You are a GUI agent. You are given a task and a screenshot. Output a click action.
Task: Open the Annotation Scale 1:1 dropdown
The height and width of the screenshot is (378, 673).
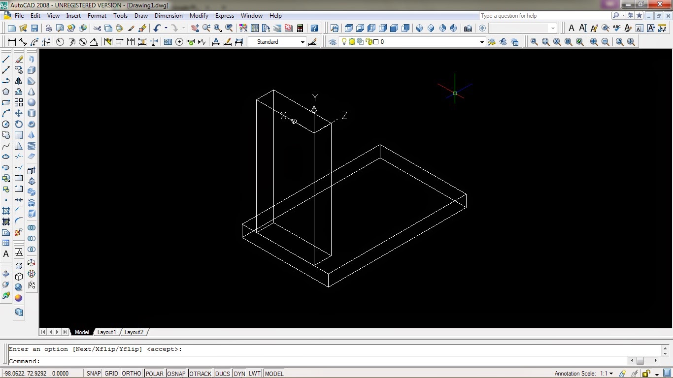pos(611,374)
